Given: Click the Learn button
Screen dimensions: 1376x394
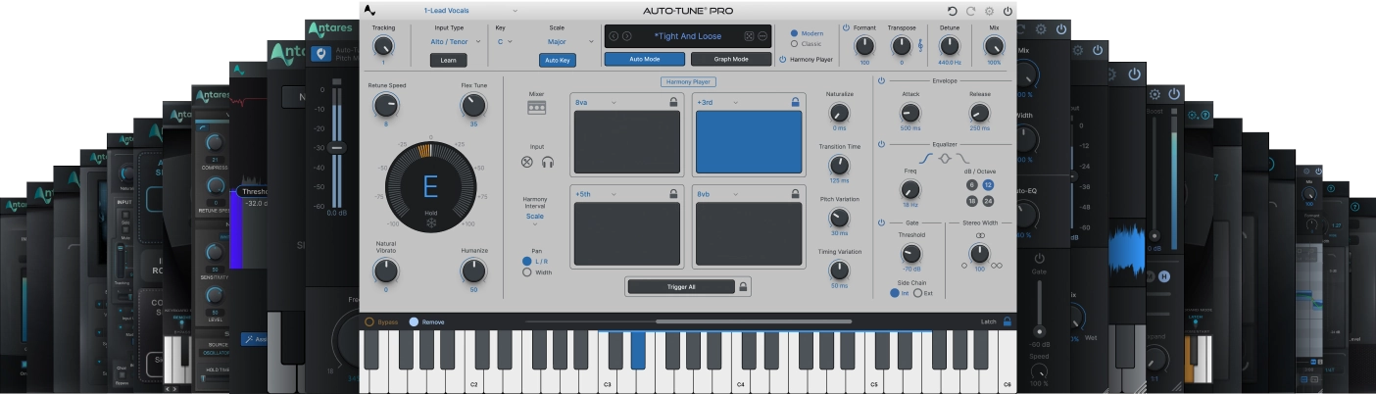Looking at the screenshot, I should (448, 60).
